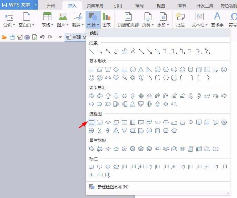Select the four-point star shape

(x=108, y=149)
